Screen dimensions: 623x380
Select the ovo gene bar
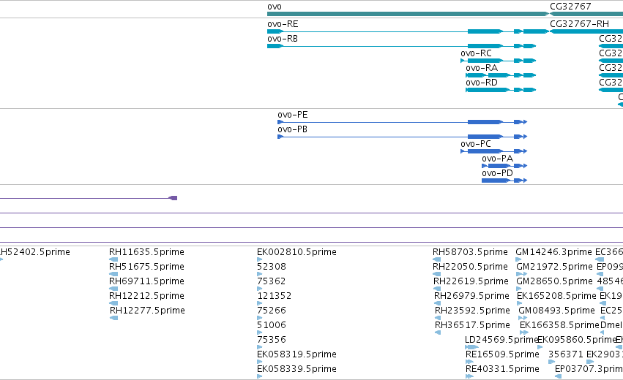(408, 14)
